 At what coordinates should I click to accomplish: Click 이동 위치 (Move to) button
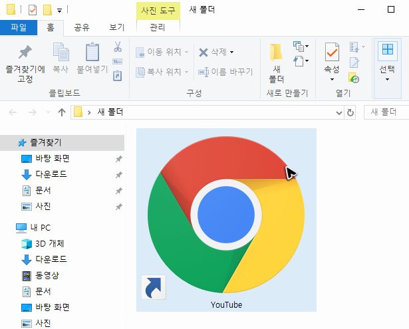click(x=162, y=52)
